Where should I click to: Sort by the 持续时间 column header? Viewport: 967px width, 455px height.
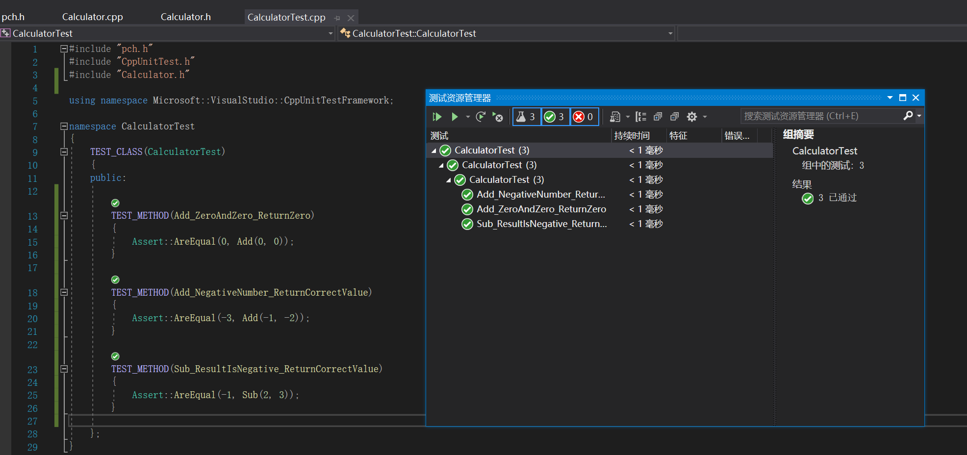639,136
